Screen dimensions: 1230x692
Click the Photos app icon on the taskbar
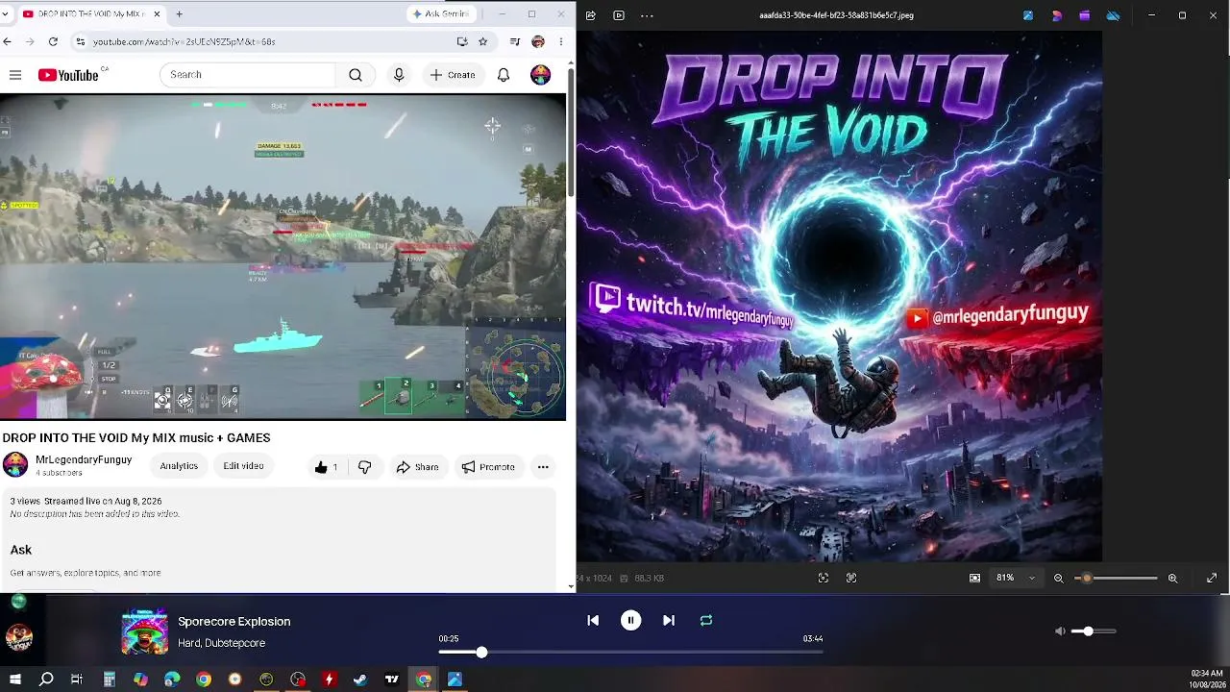pos(455,680)
